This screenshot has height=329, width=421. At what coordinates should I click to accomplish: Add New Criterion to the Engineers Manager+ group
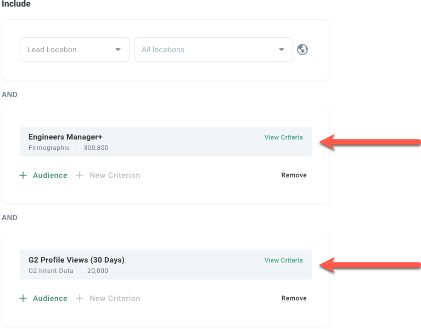(x=115, y=175)
